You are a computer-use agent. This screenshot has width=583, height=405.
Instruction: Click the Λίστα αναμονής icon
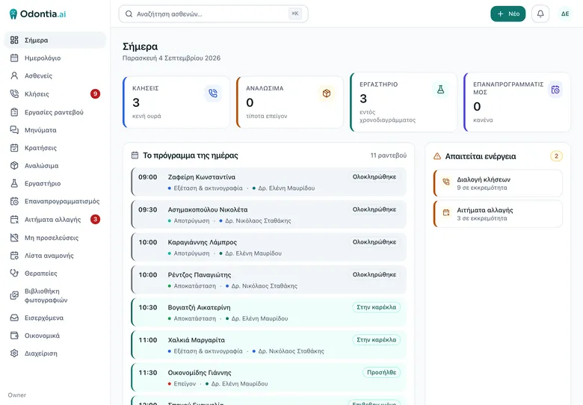coord(14,256)
